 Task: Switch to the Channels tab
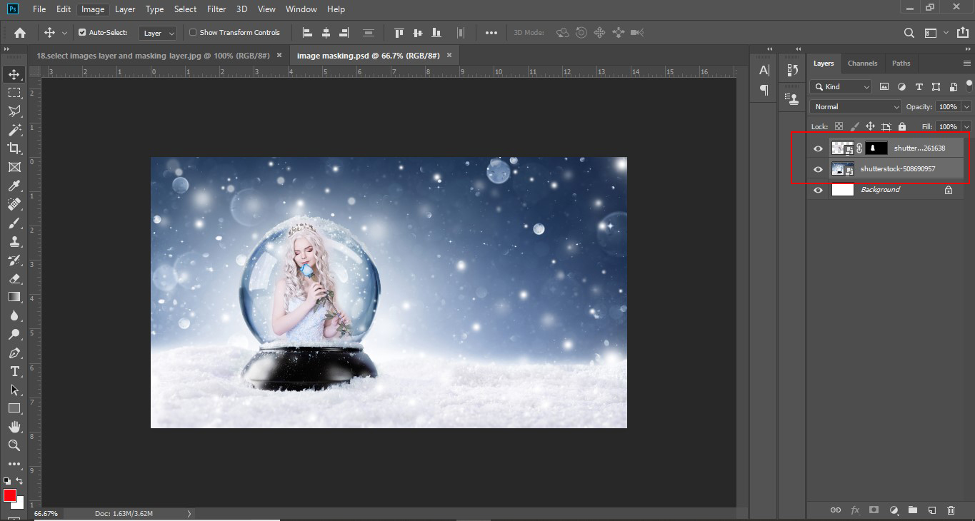(x=862, y=63)
